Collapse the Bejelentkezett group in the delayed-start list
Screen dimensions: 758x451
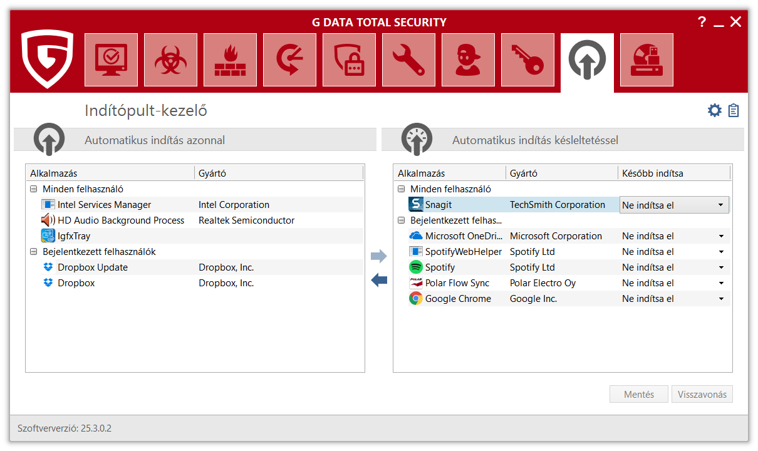[x=401, y=220]
